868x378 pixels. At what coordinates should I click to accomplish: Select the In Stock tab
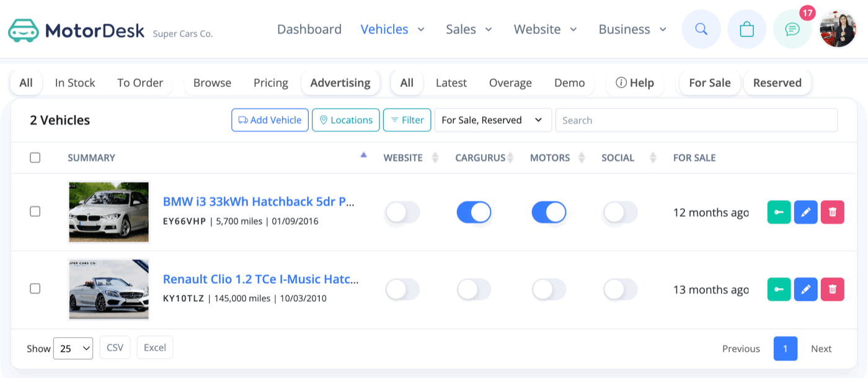pyautogui.click(x=75, y=83)
